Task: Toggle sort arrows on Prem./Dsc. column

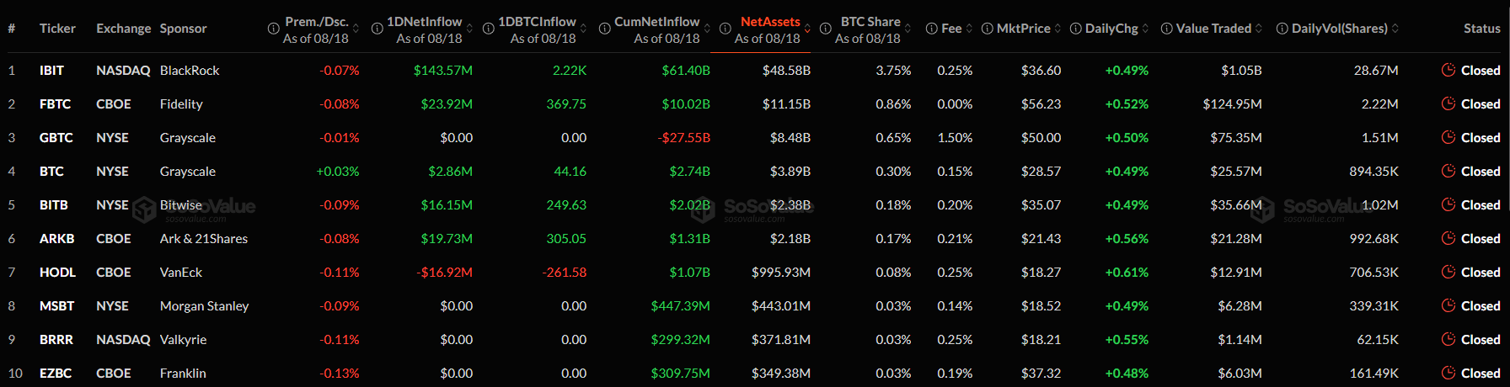Action: (356, 29)
